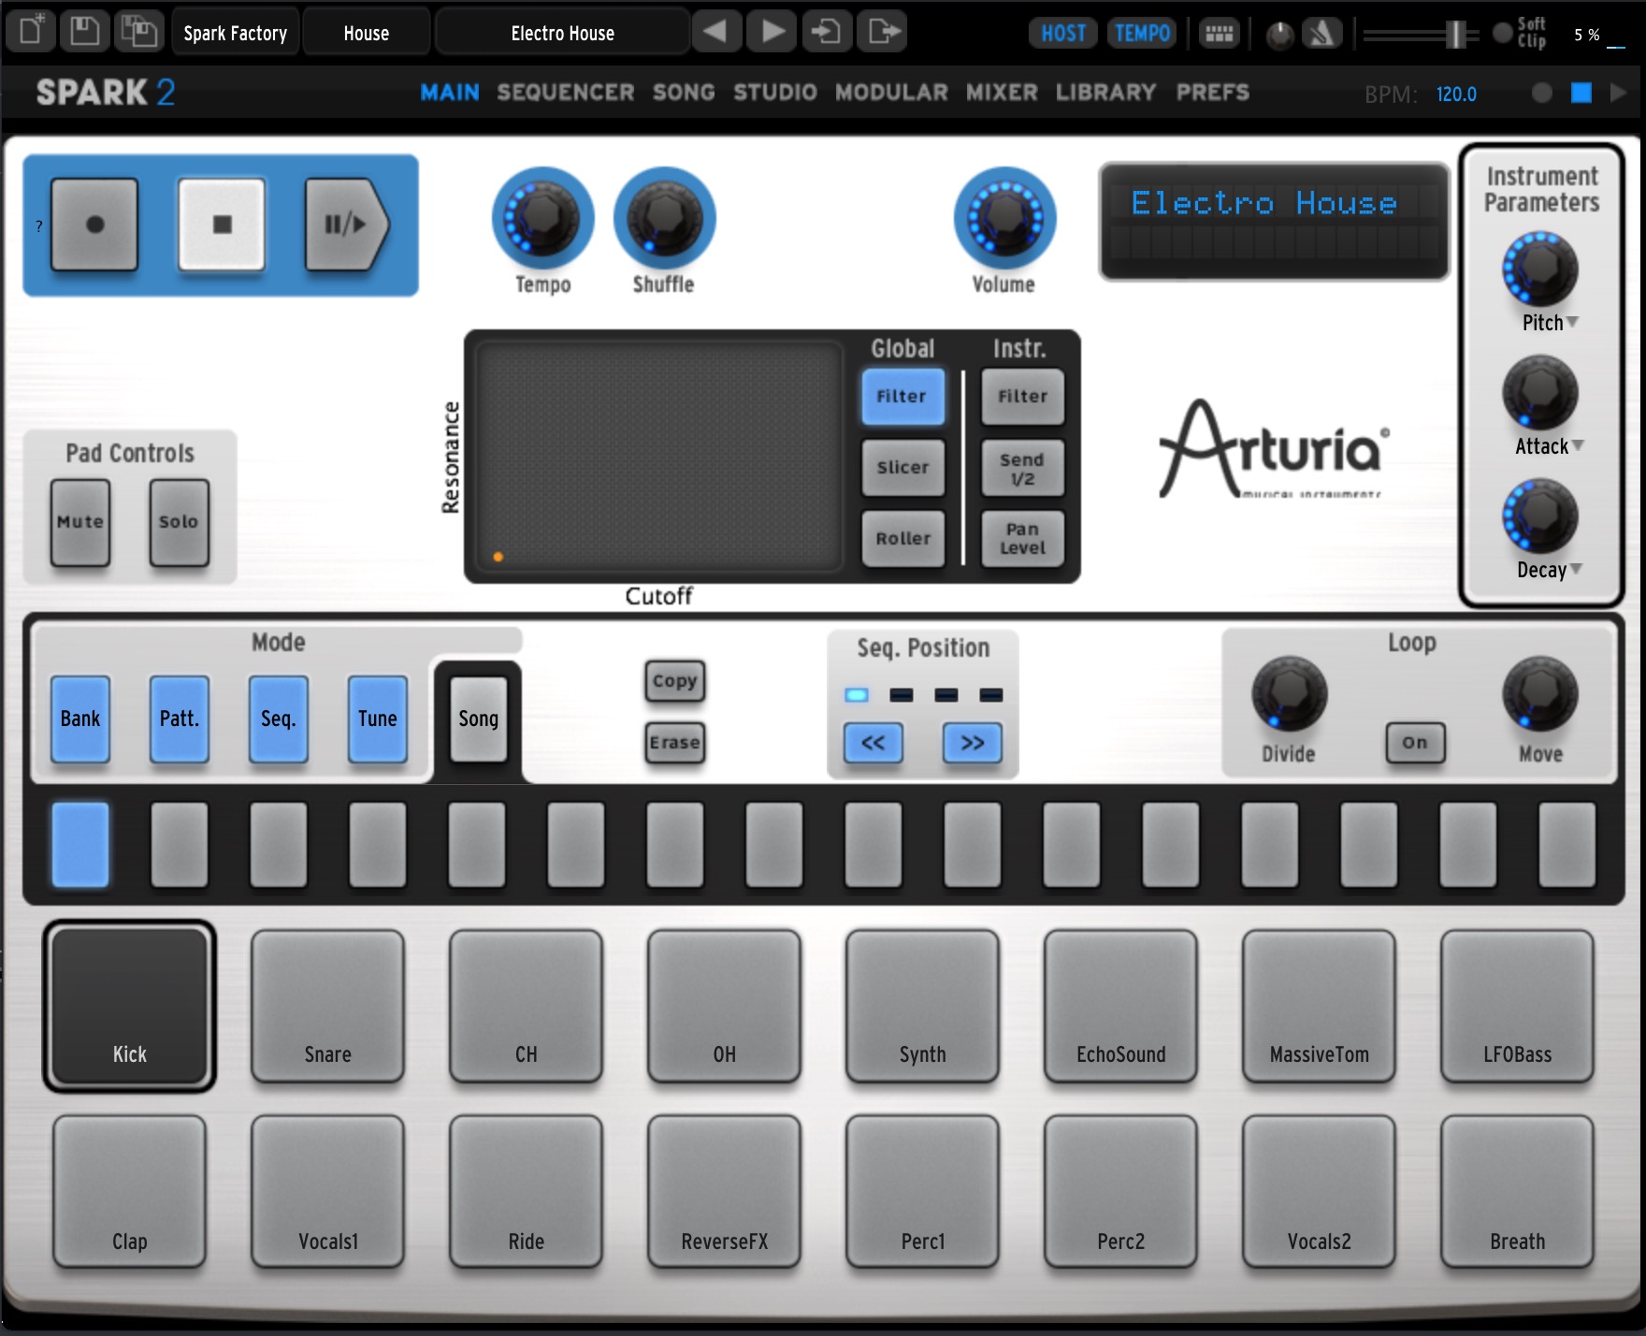Click the orange dot in the XY pad

pos(498,557)
